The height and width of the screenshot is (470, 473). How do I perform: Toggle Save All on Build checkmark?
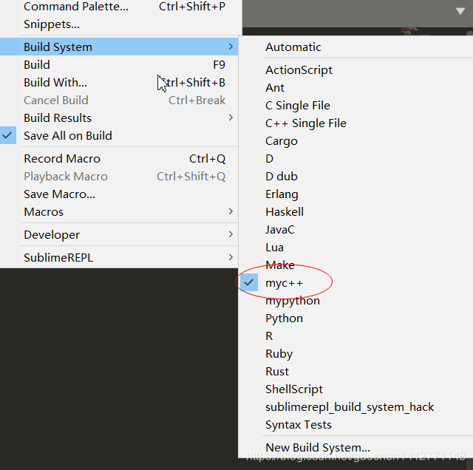[8, 135]
